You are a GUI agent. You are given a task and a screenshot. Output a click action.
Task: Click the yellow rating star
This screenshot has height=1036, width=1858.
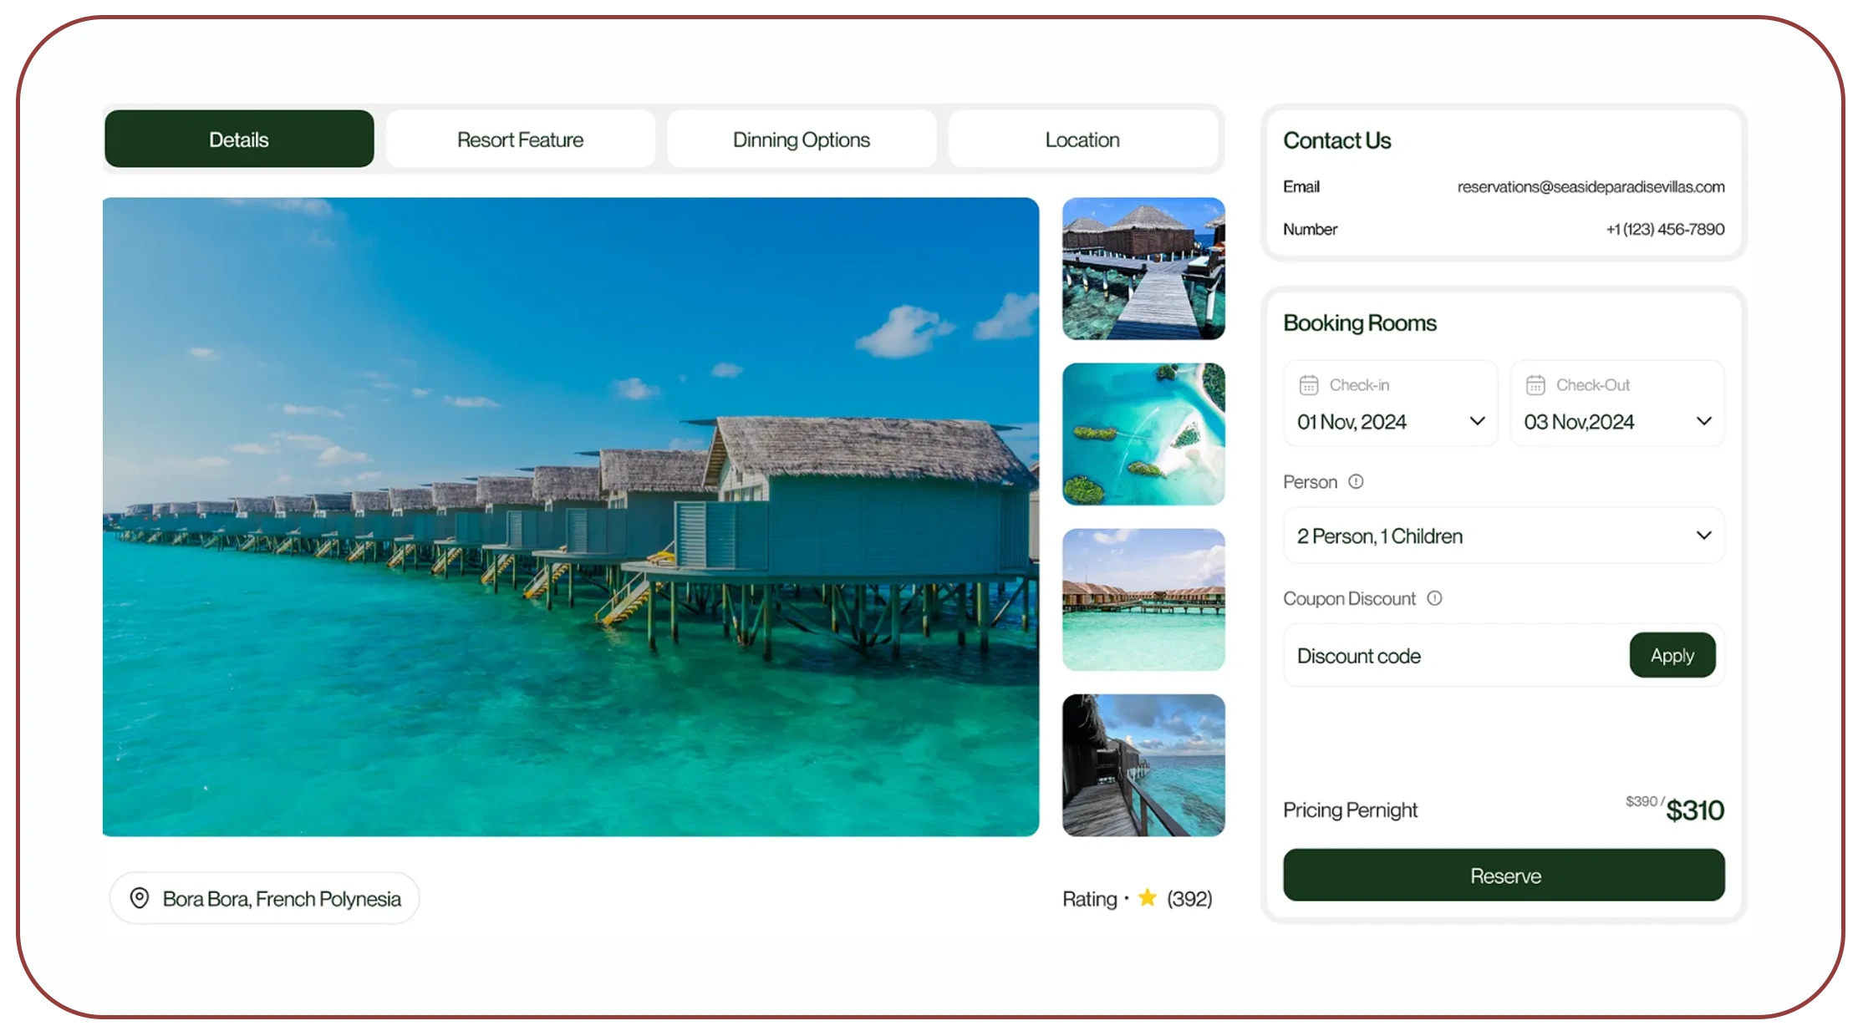pos(1148,897)
